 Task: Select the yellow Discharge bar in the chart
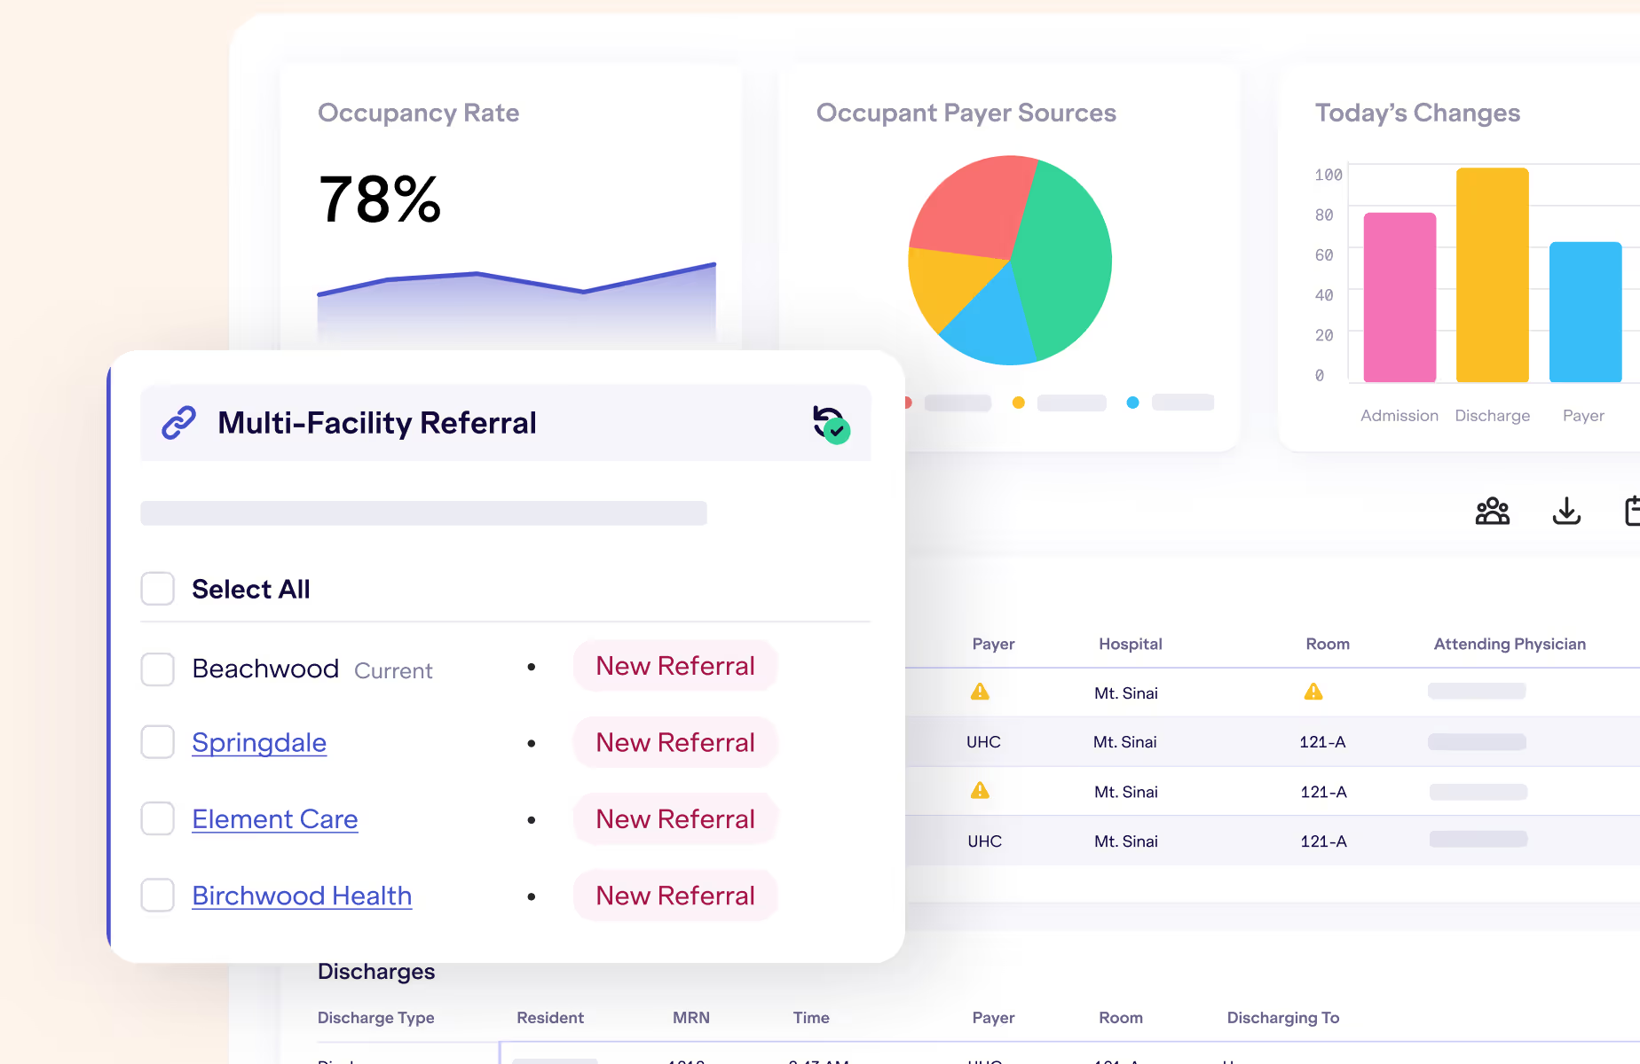point(1492,275)
